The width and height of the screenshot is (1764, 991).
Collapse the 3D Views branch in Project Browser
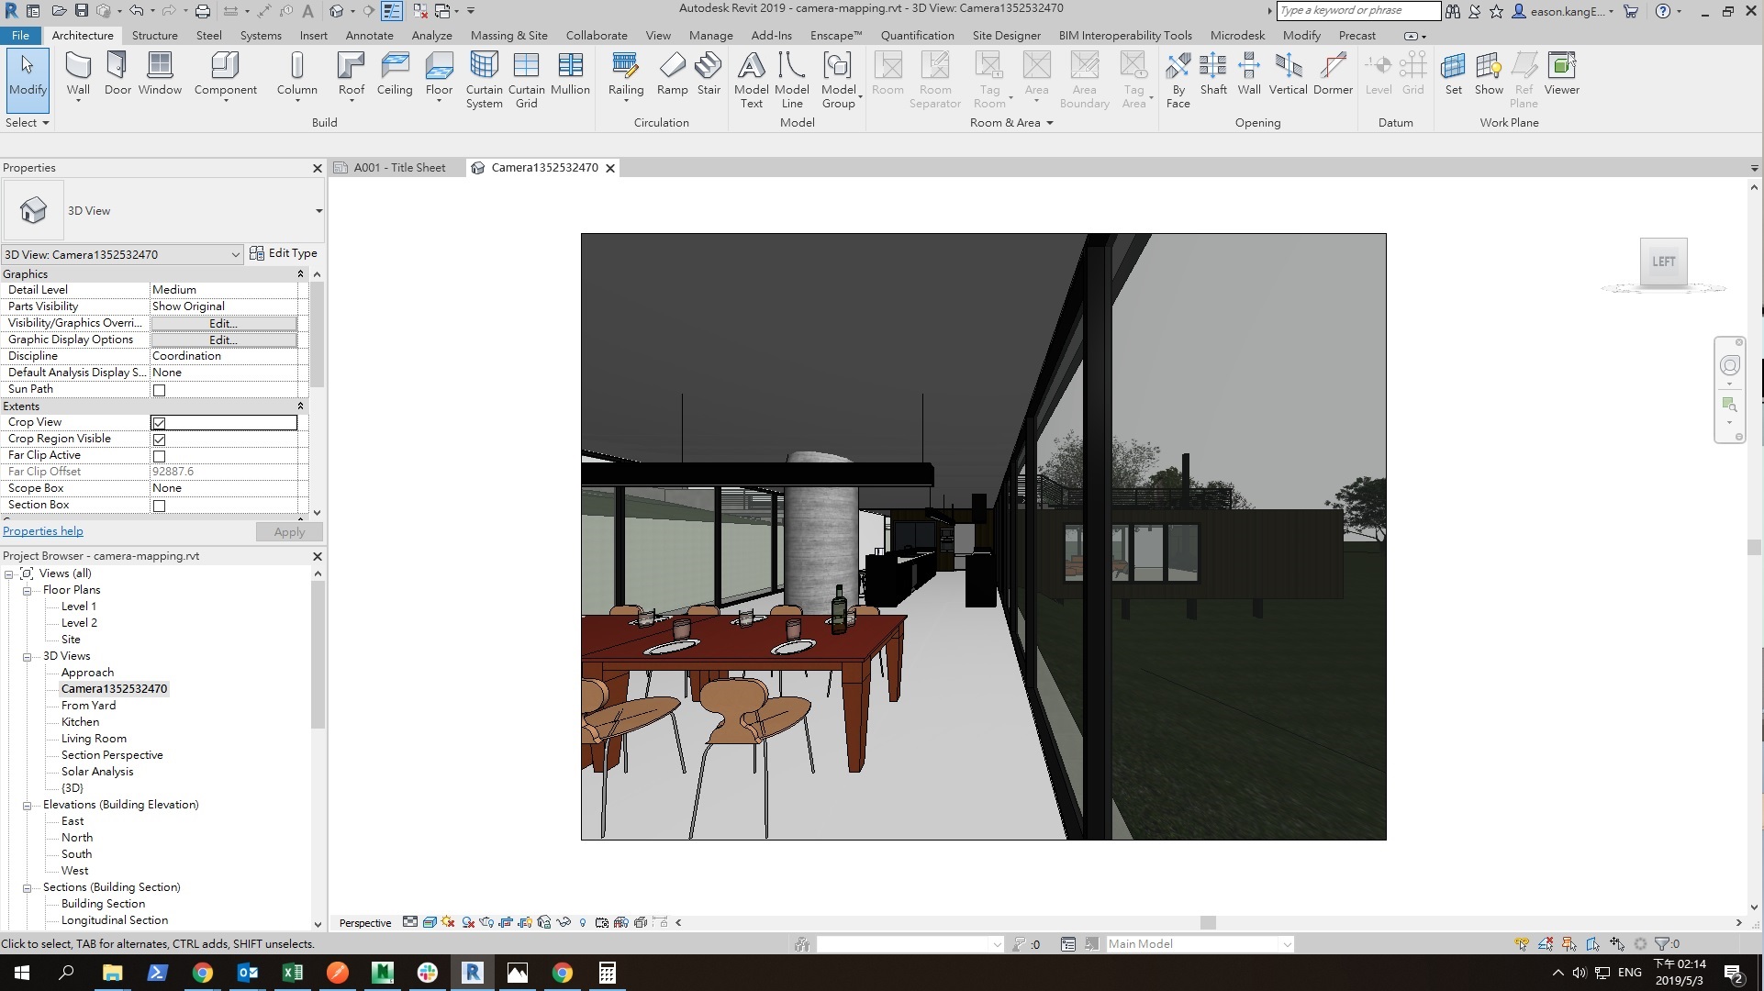click(28, 655)
